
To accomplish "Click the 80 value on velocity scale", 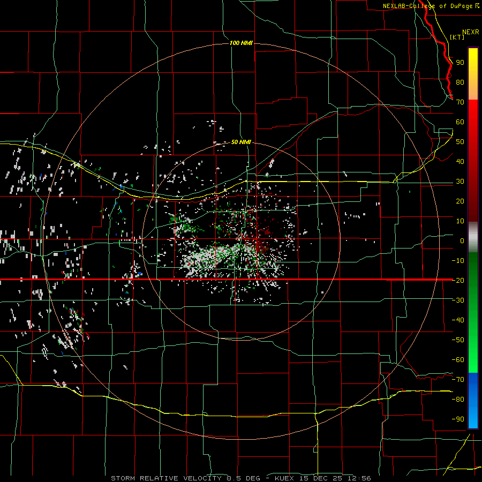I will [x=460, y=82].
